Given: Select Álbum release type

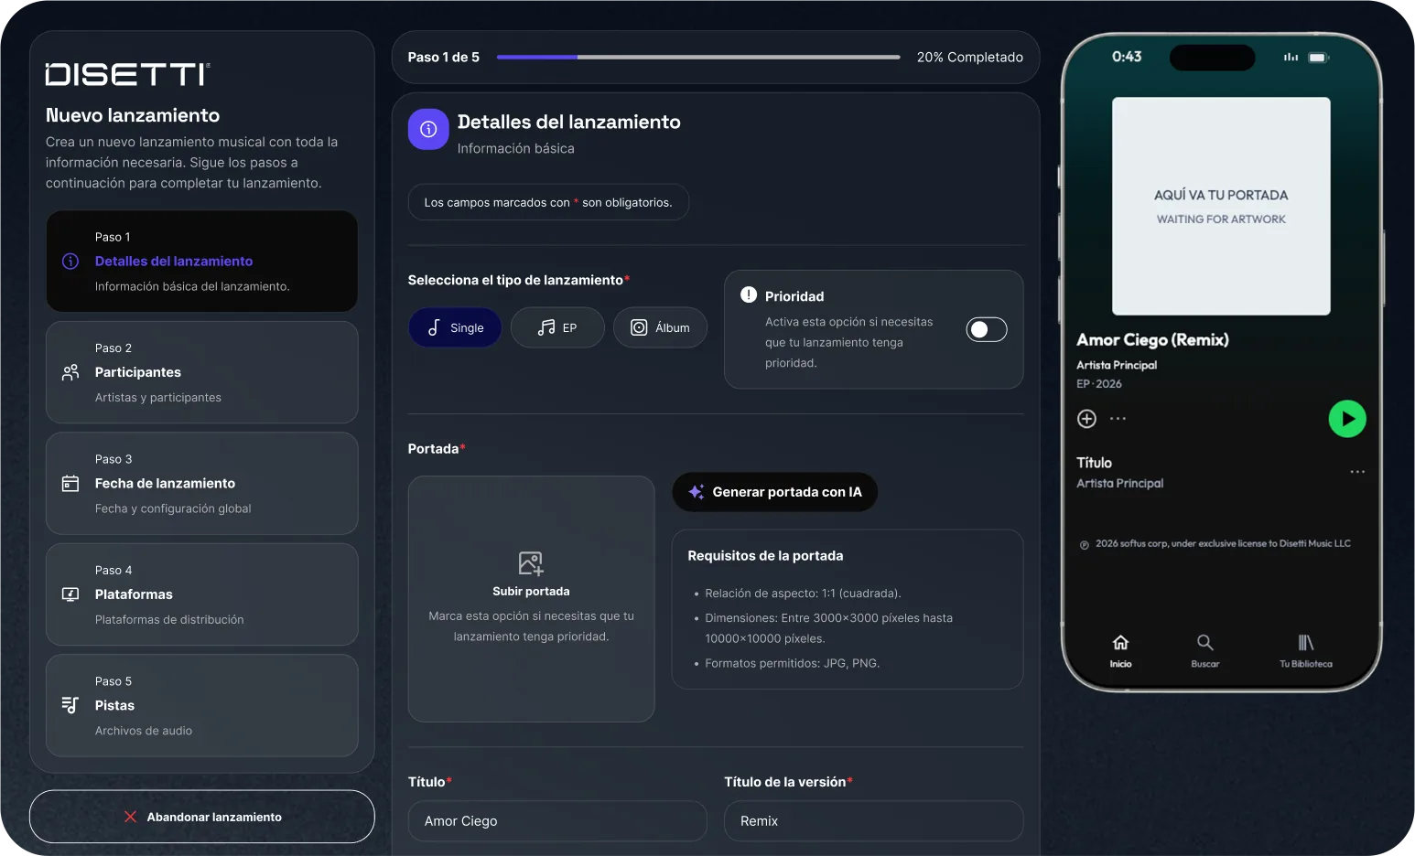Looking at the screenshot, I should (x=660, y=327).
